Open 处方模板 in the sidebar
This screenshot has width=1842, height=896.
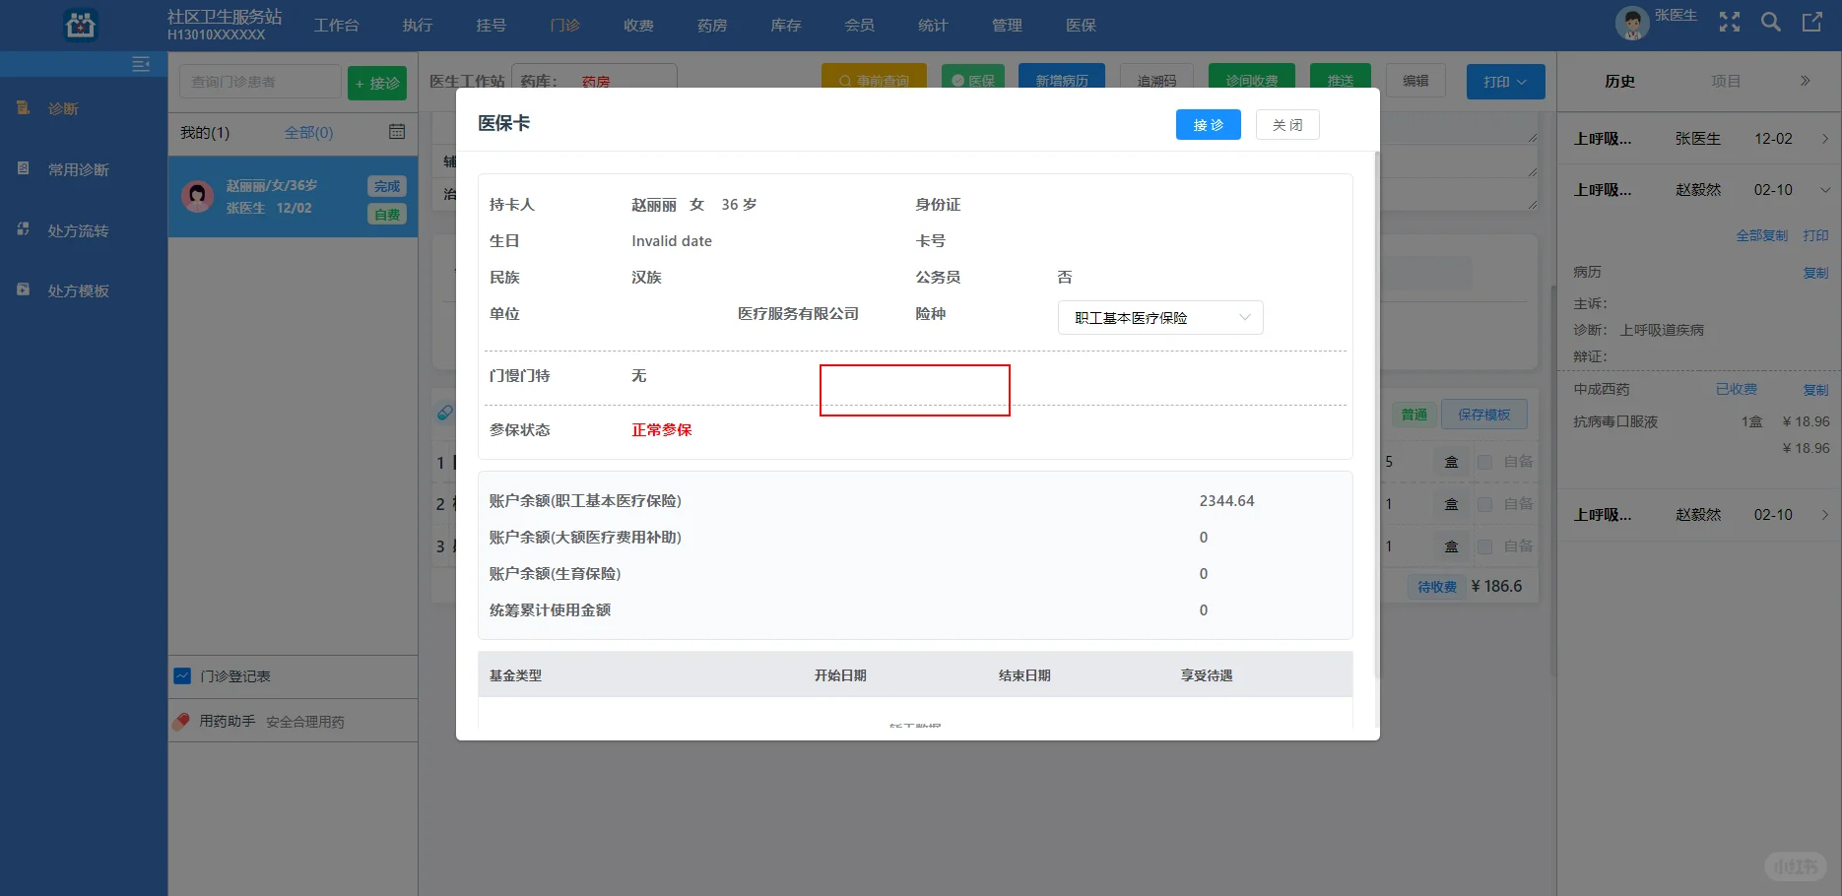pos(76,289)
